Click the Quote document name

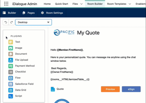(60, 89)
